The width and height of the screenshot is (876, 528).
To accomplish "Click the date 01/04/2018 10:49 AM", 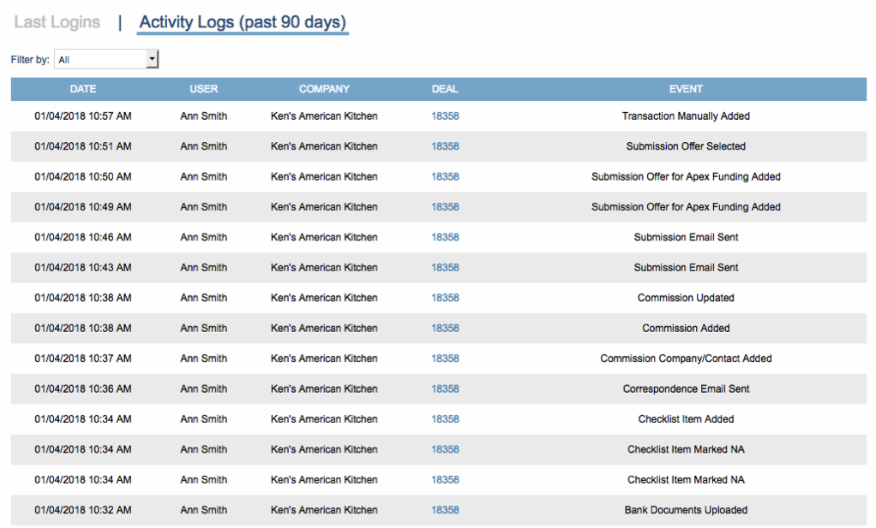I will (x=83, y=207).
